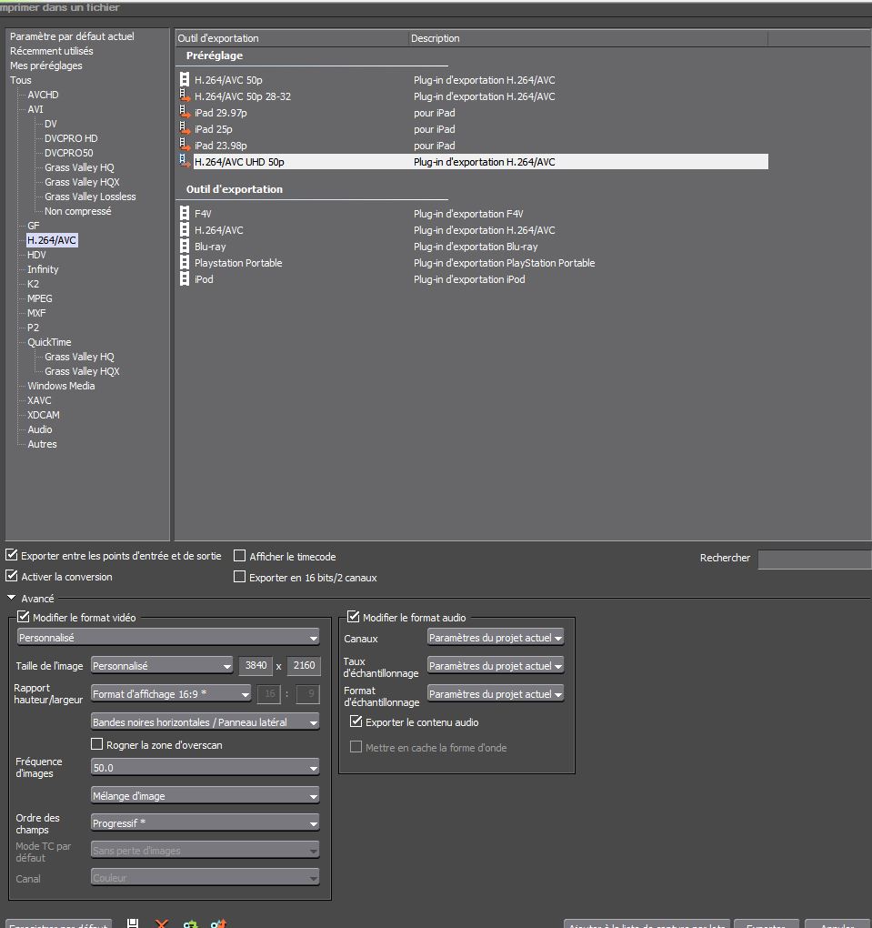This screenshot has width=872, height=928.
Task: Click the preset icon beside iPad 29.97p
Action: pyautogui.click(x=185, y=112)
